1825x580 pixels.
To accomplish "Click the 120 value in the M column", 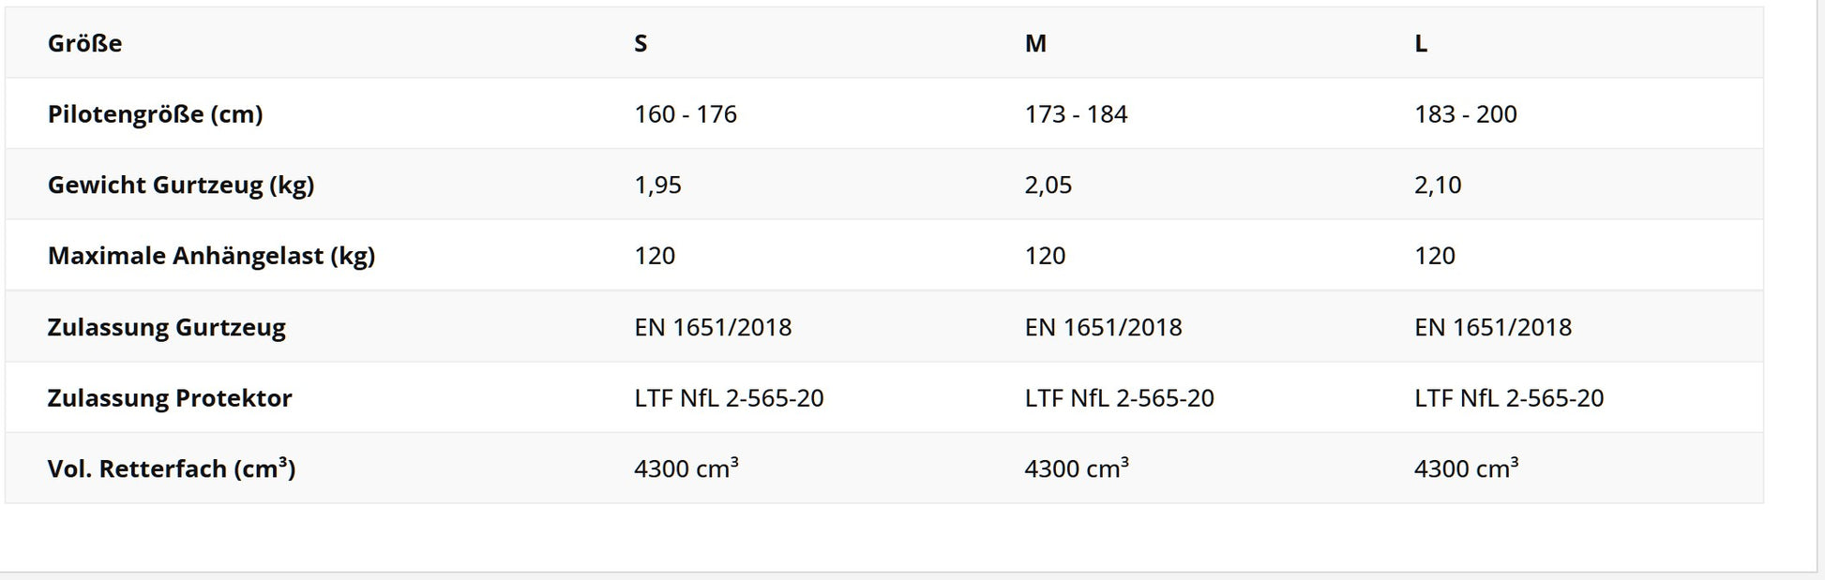I will pos(1045,256).
